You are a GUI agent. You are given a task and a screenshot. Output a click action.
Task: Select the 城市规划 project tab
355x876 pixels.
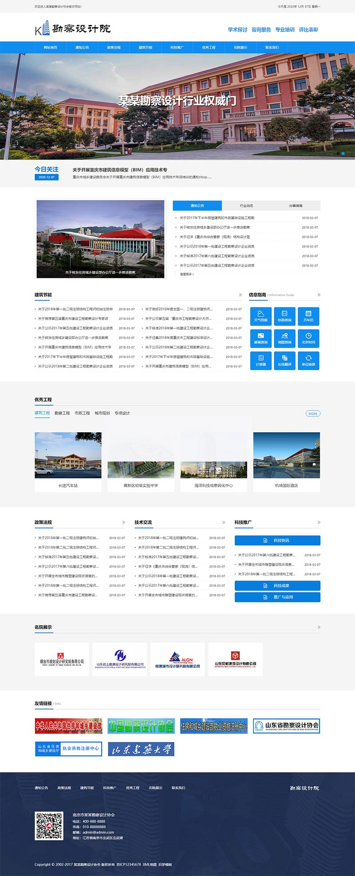click(x=102, y=413)
